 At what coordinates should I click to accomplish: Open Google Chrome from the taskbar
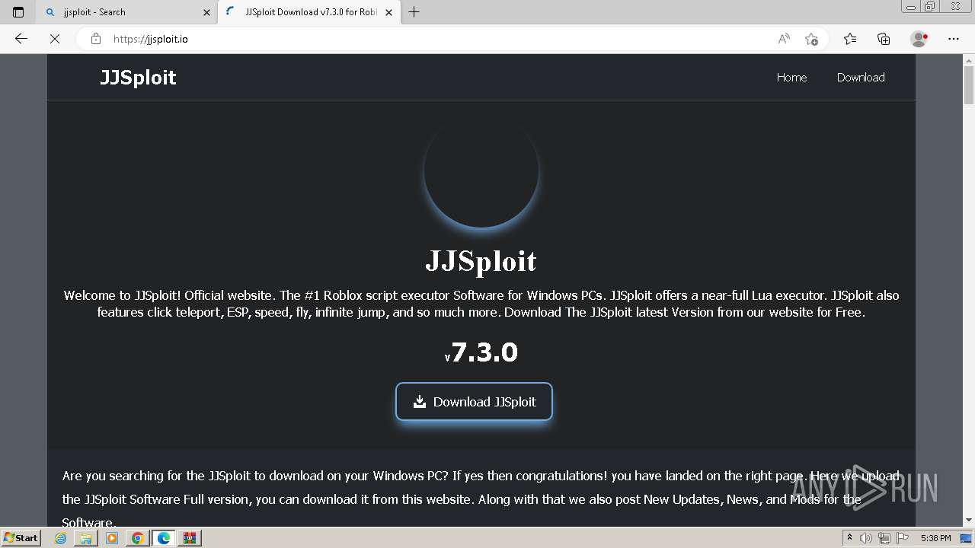tap(138, 538)
